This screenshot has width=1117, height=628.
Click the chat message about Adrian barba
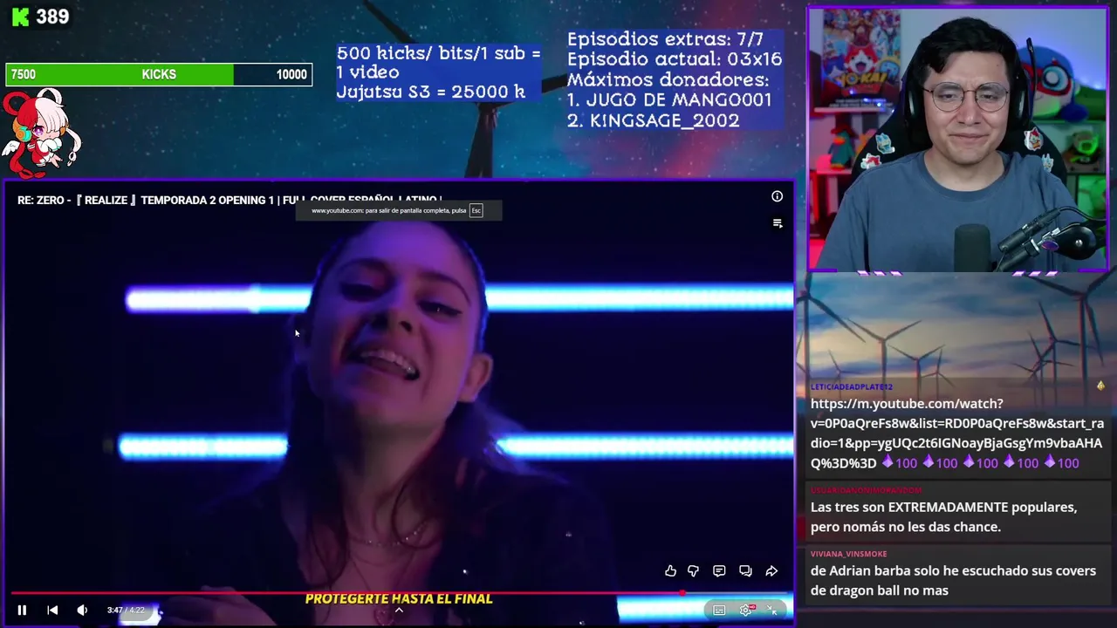[953, 580]
